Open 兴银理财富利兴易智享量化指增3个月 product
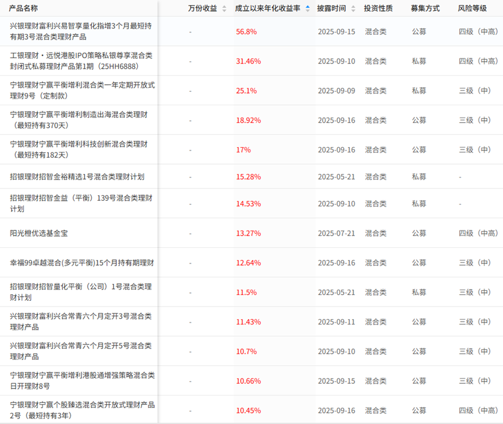 coord(80,31)
